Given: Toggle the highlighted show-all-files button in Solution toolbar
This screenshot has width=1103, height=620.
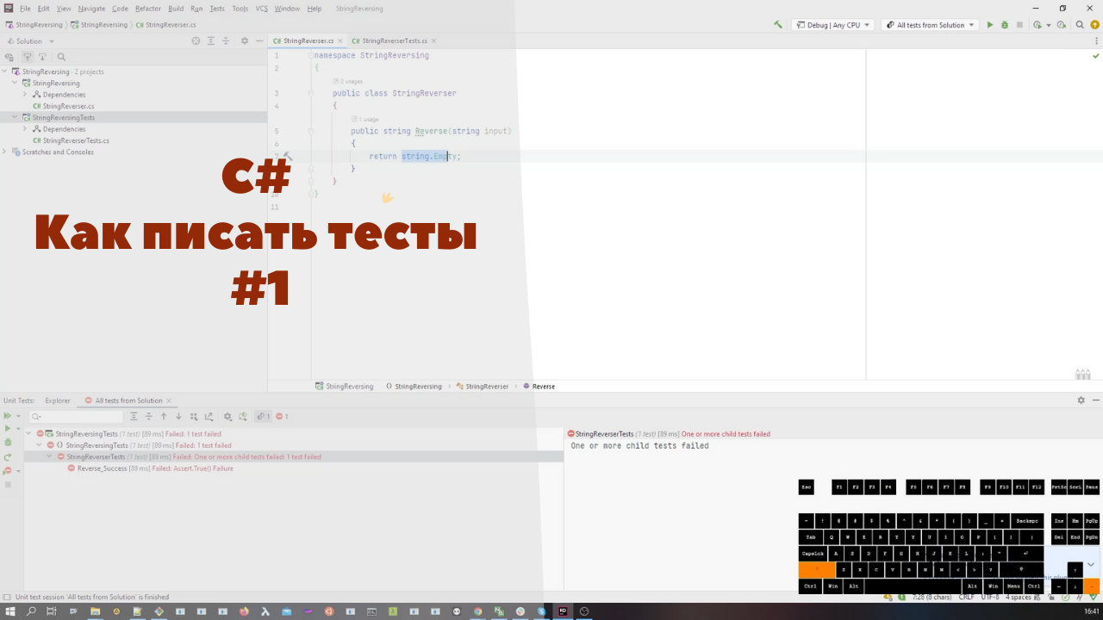Looking at the screenshot, I should point(27,57).
